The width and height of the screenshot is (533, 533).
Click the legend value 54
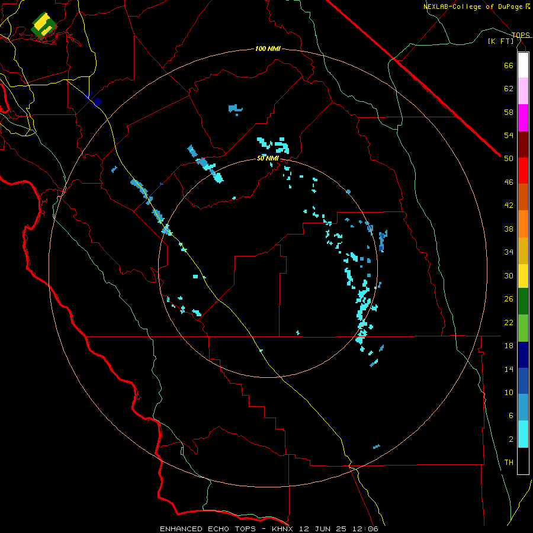(509, 135)
